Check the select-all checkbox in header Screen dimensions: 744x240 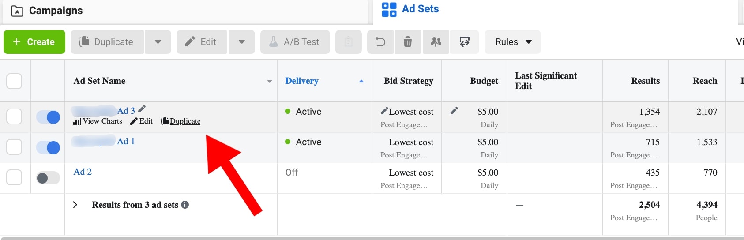pos(14,81)
